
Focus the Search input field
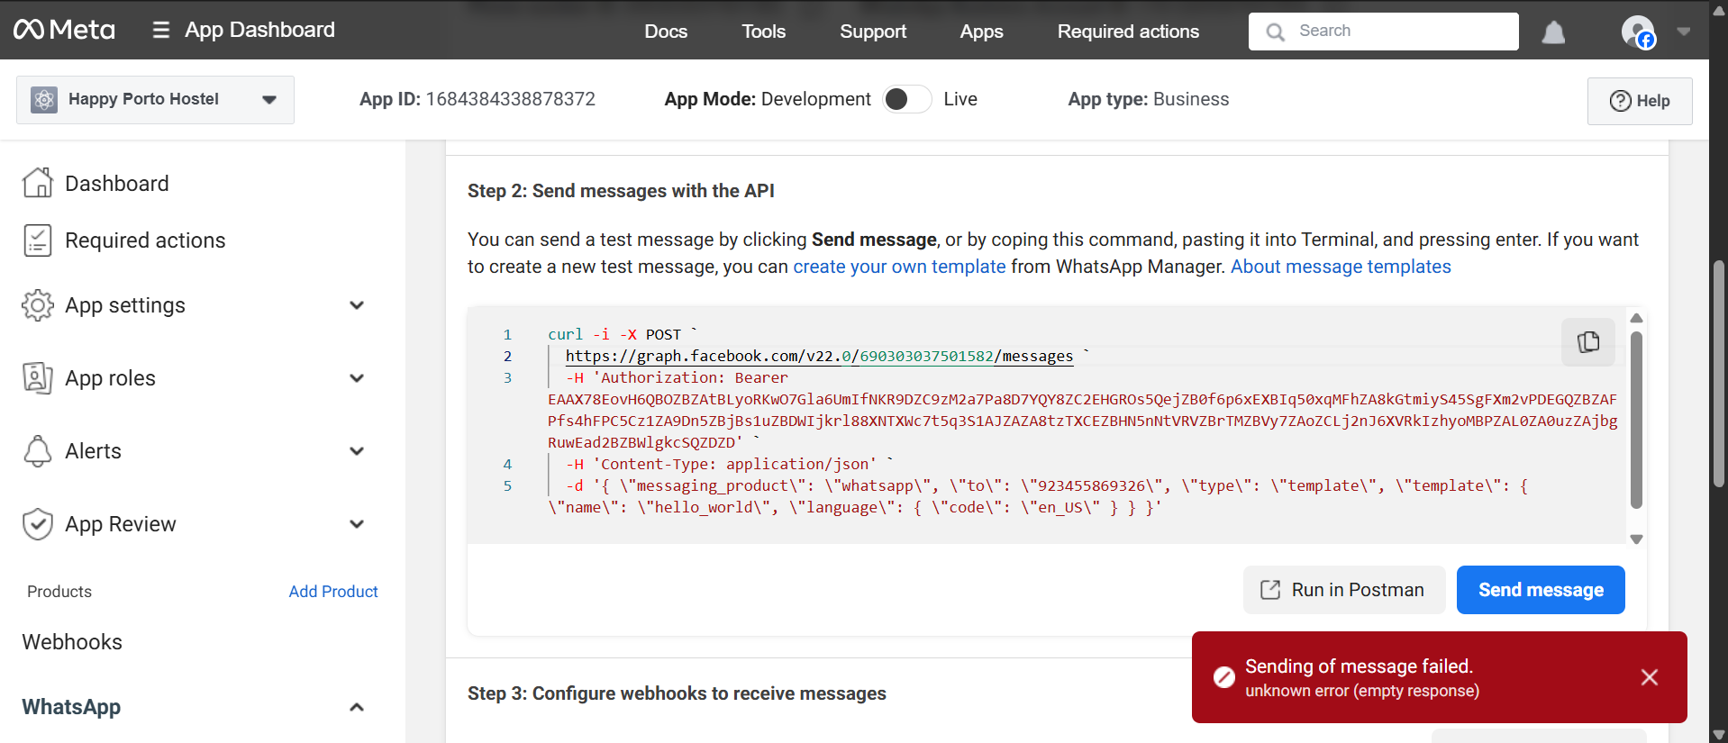[x=1383, y=32]
